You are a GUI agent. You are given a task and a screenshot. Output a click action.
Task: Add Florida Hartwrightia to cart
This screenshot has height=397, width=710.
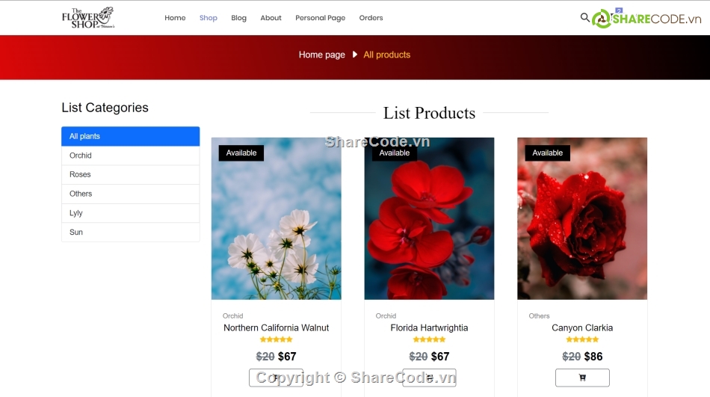429,378
